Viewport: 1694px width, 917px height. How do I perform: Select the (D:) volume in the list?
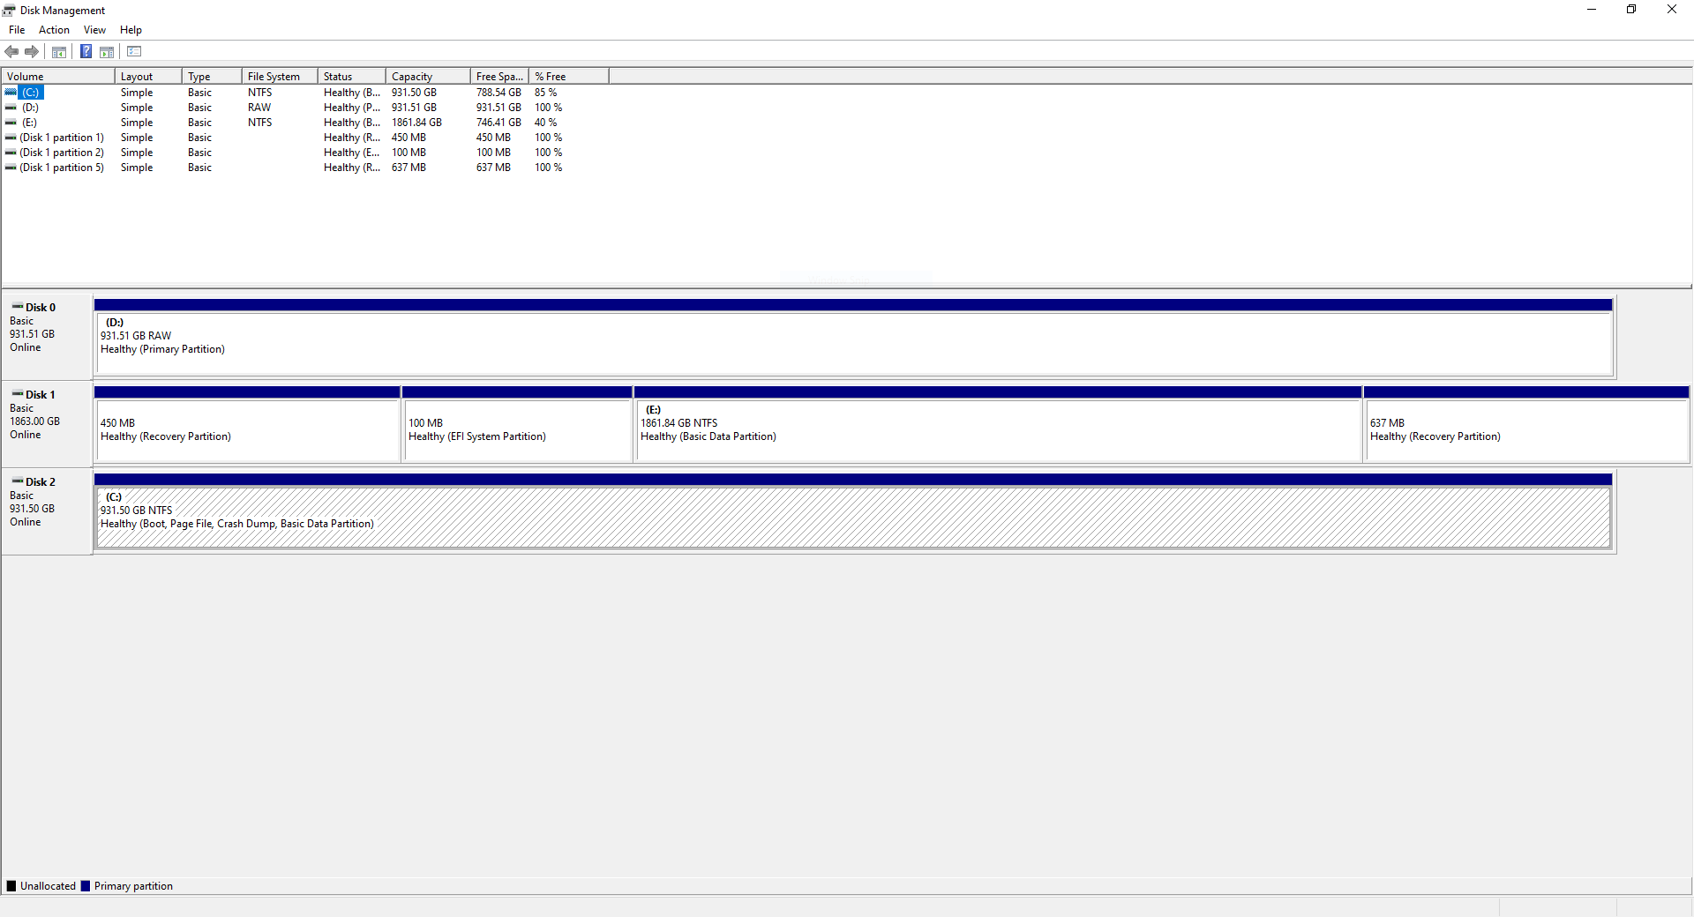31,108
